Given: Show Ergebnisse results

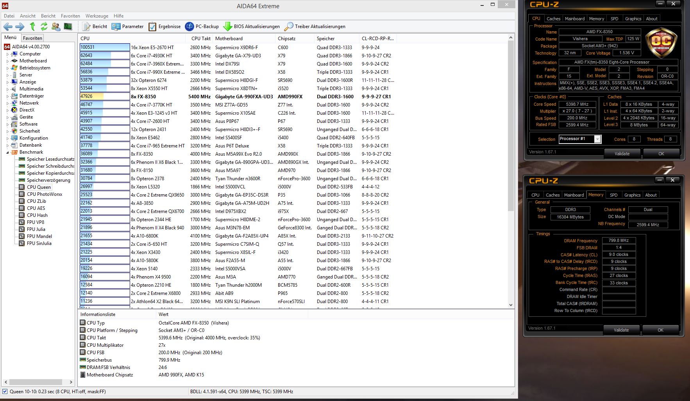Looking at the screenshot, I should point(164,27).
